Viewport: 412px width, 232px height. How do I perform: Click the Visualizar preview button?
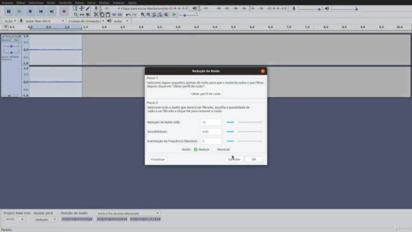(x=158, y=159)
